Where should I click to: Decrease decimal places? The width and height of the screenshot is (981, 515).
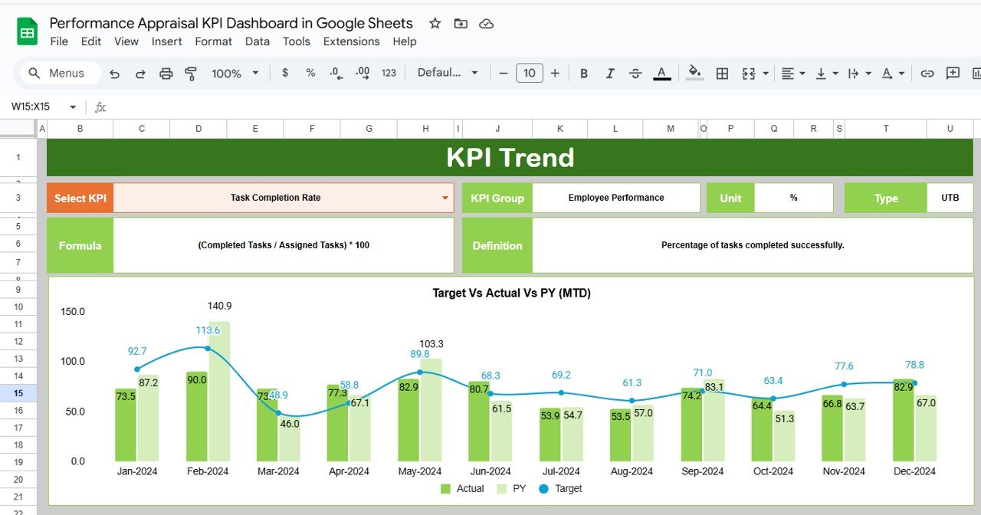335,73
